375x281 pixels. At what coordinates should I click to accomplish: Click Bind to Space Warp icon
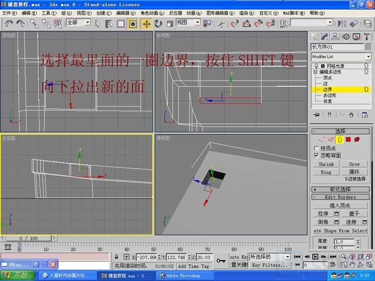point(58,24)
